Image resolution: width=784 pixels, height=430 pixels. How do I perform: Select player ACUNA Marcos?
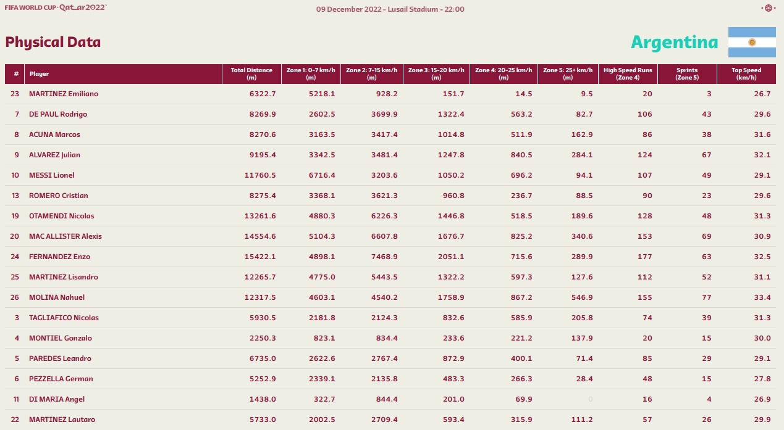54,134
